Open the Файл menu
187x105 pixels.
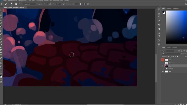tap(5, 1)
